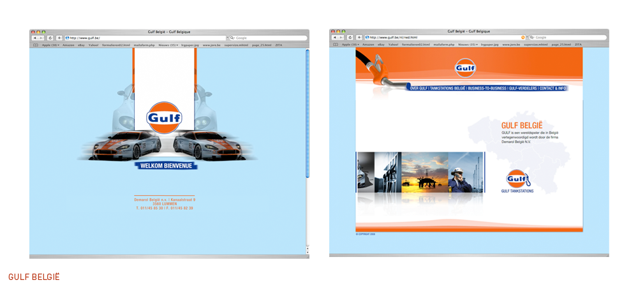The width and height of the screenshot is (638, 287).
Task: Reload the page in the left gulf.be window
Action: [x=50, y=38]
